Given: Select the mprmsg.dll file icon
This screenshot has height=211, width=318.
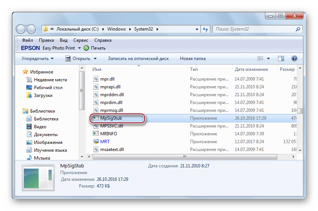Looking at the screenshot, I should click(96, 110).
